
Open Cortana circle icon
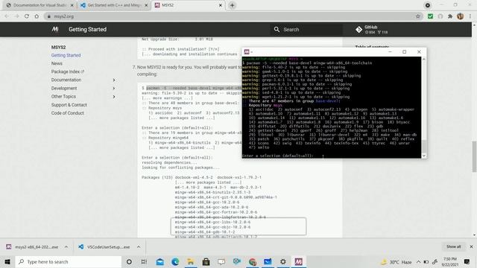click(x=129, y=261)
